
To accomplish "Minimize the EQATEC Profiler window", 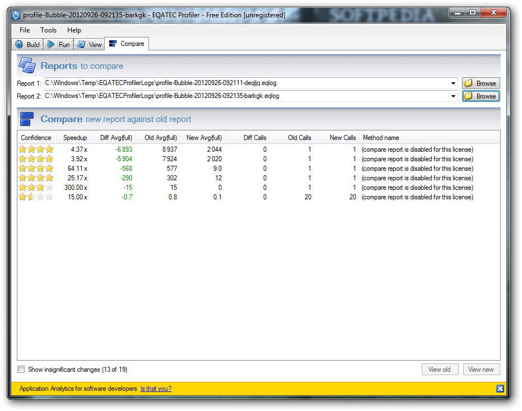I will pyautogui.click(x=458, y=13).
